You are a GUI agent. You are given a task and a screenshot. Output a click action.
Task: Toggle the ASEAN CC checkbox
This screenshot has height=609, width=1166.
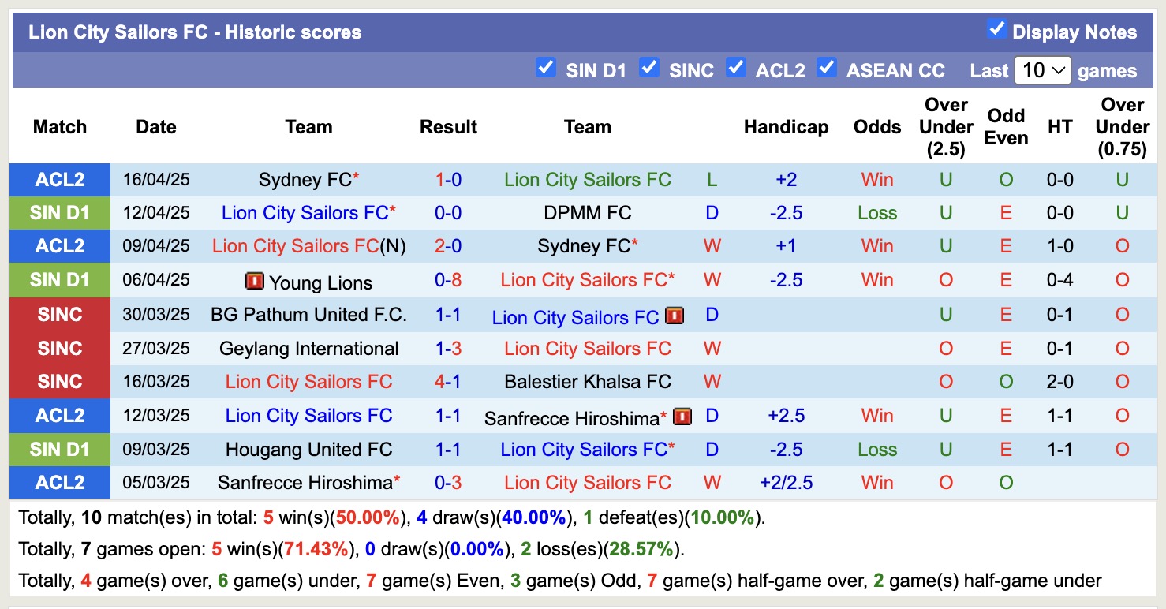coord(826,68)
